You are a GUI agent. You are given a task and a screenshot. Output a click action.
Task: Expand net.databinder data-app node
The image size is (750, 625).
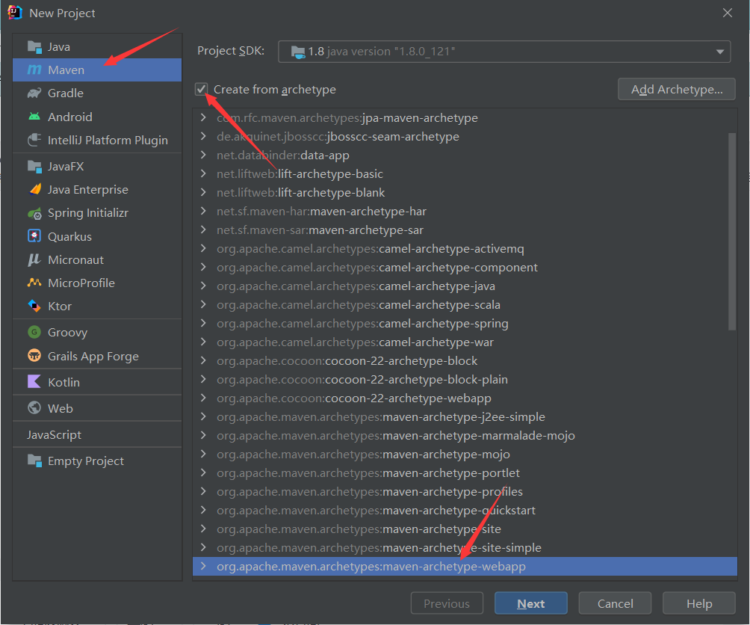[203, 155]
